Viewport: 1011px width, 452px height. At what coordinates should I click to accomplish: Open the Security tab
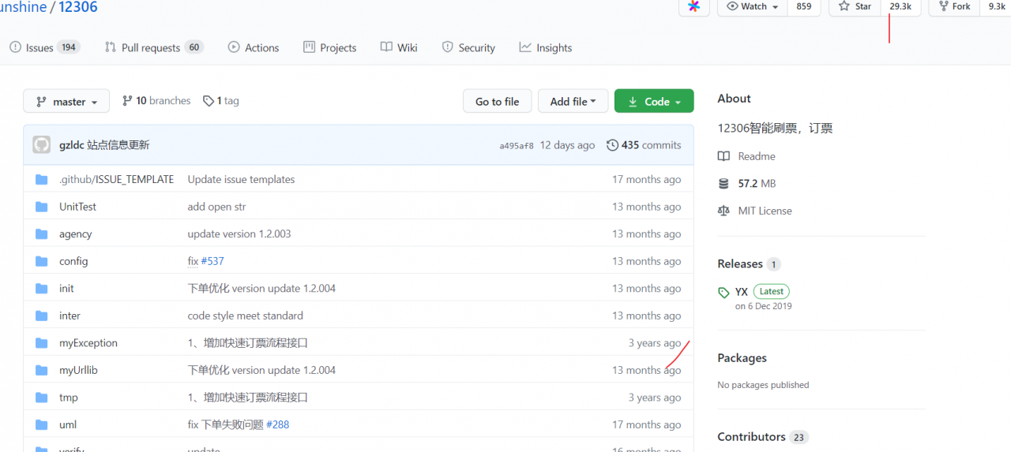[x=468, y=47]
